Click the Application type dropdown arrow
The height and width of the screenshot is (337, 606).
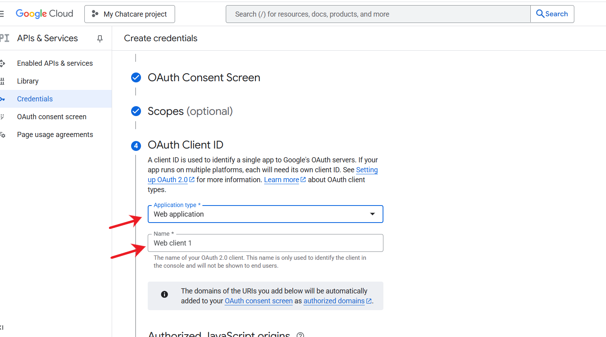point(372,214)
